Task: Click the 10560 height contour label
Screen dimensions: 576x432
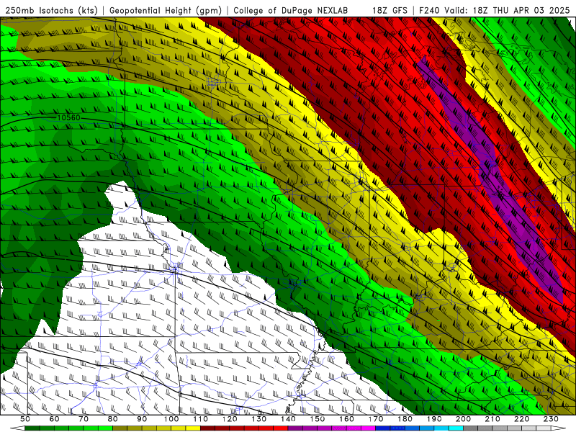Action: [x=68, y=117]
